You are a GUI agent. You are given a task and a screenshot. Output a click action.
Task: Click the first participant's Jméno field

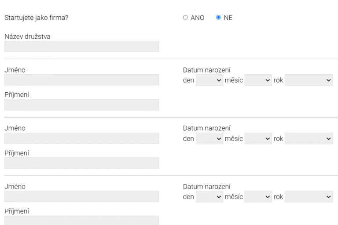coord(81,80)
